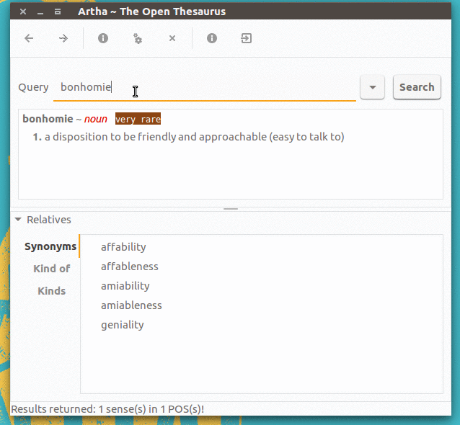Select "affableness" in the synonyms list
460x425 pixels.
pyautogui.click(x=130, y=267)
